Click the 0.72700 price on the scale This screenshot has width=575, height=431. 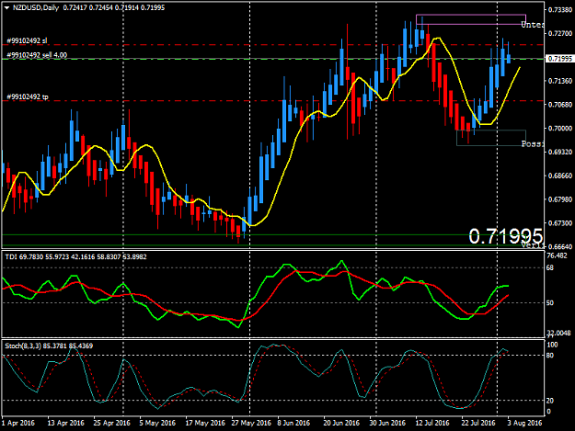tap(560, 33)
